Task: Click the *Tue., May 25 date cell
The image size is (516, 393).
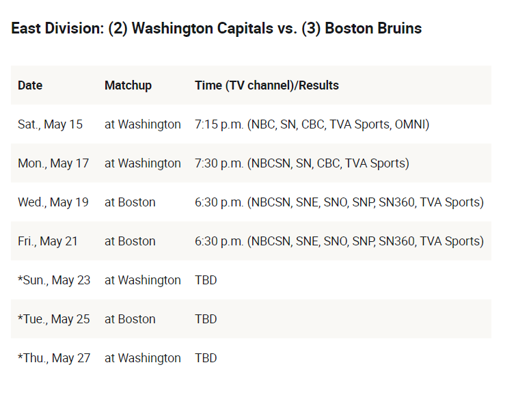Action: pyautogui.click(x=53, y=319)
